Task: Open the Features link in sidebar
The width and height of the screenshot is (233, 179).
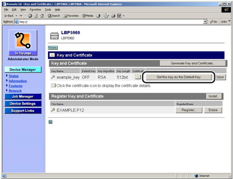Action: 16,86
